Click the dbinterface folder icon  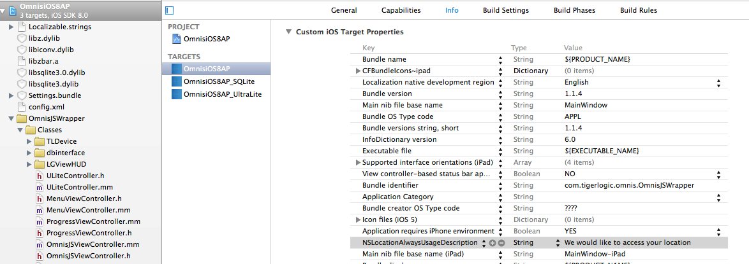[x=40, y=153]
